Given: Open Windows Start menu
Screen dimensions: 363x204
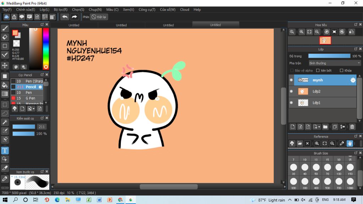Looking at the screenshot, I should [5, 200].
